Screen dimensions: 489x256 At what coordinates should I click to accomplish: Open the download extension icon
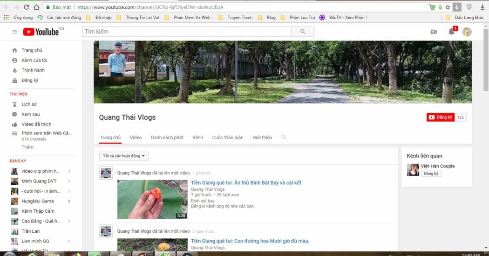(456, 7)
